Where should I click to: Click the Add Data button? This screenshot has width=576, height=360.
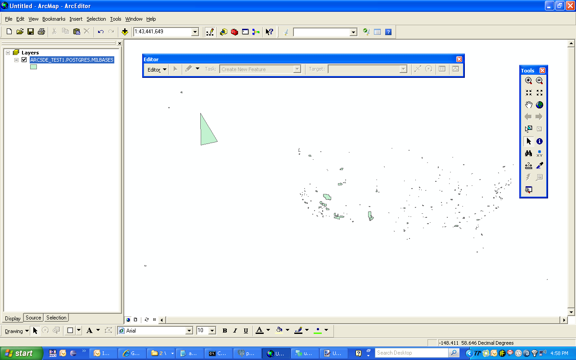click(x=125, y=31)
